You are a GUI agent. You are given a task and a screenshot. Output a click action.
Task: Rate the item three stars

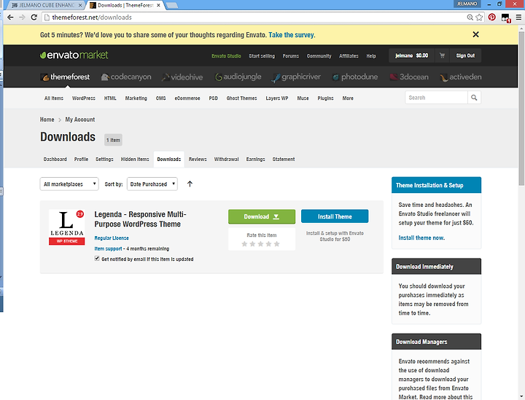click(x=260, y=244)
